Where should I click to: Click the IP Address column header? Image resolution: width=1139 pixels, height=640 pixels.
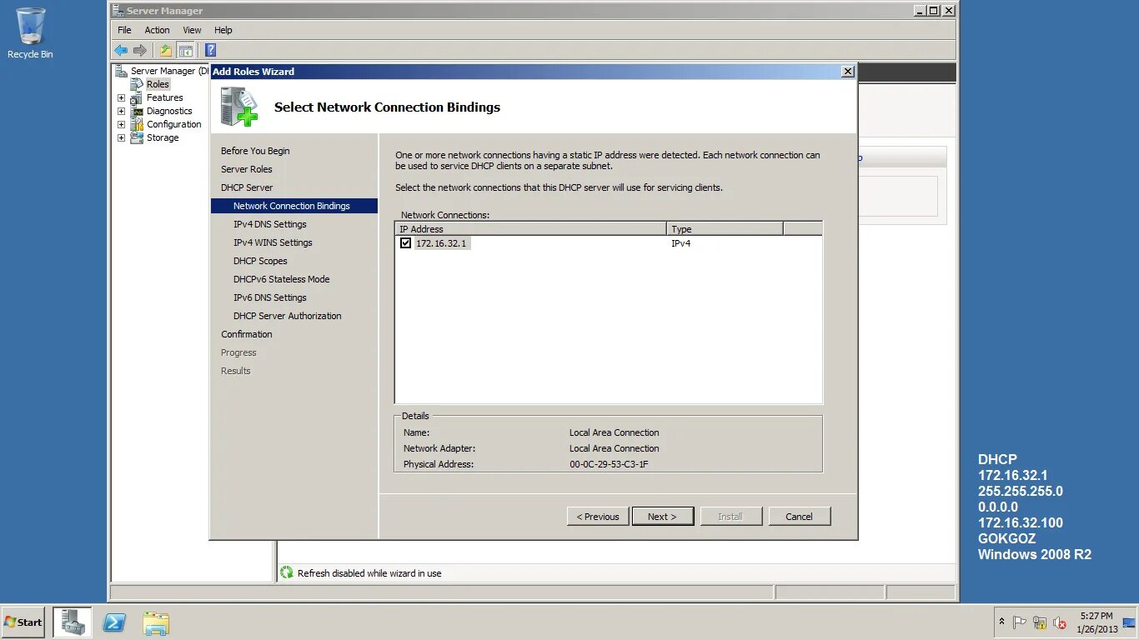click(x=531, y=228)
